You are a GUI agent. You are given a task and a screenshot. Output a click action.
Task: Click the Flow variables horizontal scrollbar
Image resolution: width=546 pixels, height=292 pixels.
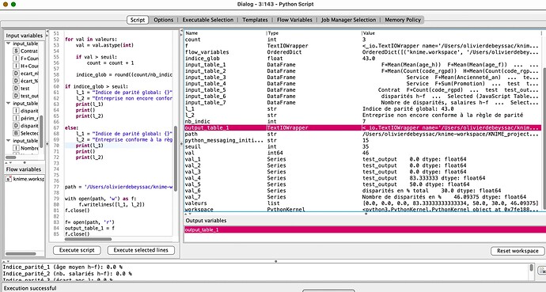21,254
